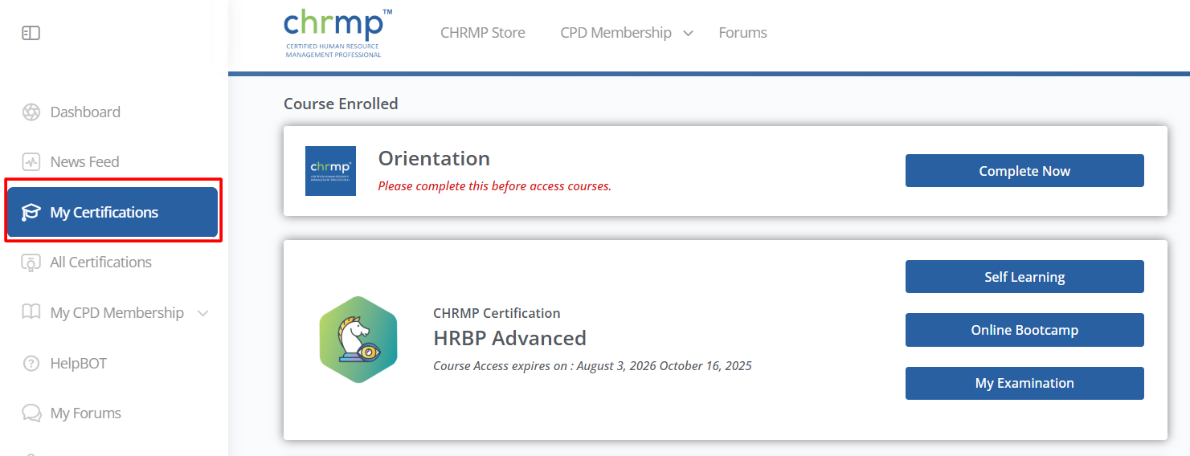Toggle the sidebar collapse icon
The width and height of the screenshot is (1190, 456).
(x=31, y=33)
